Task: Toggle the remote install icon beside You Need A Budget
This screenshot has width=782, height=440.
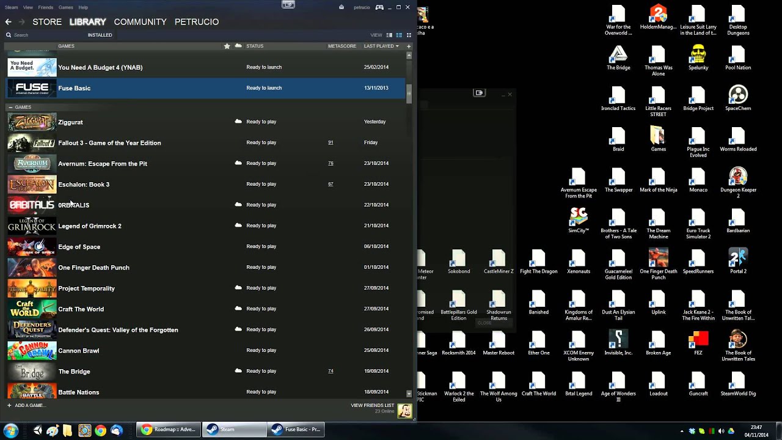Action: tap(238, 67)
